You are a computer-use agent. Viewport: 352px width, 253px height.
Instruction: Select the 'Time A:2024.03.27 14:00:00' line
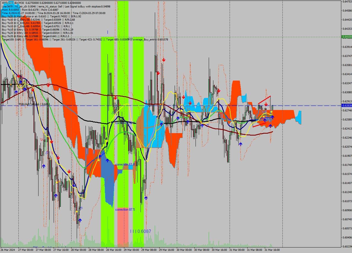(53, 13)
